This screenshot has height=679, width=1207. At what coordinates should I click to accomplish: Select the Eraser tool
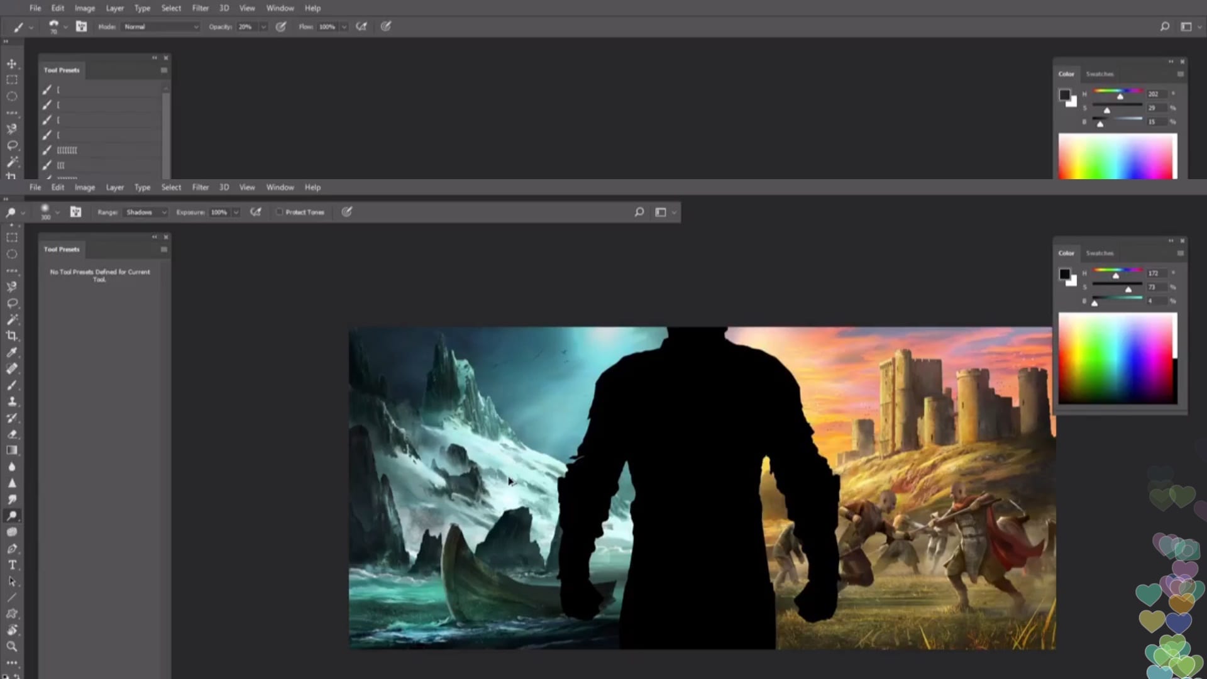12,434
